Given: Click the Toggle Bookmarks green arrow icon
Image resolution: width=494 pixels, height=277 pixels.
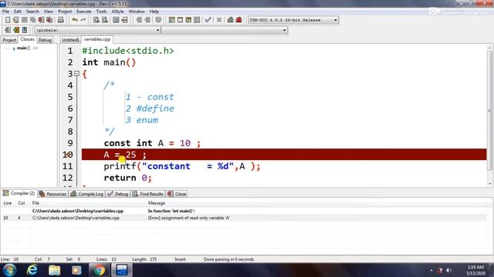Looking at the screenshot, I should [16, 30].
